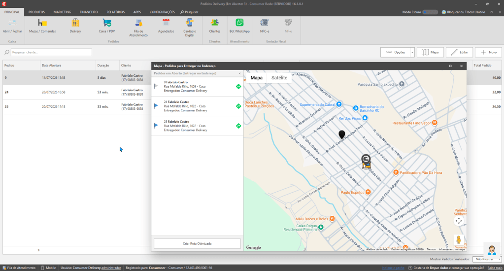Open the support assistant avatar
Image resolution: width=504 pixels, height=271 pixels.
[492, 250]
